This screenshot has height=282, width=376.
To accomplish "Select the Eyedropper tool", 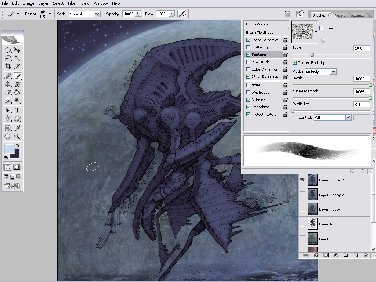I will coord(17,128).
